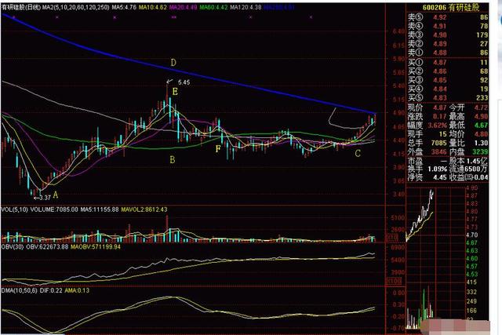Select the MA5:4.76 value

124,7
